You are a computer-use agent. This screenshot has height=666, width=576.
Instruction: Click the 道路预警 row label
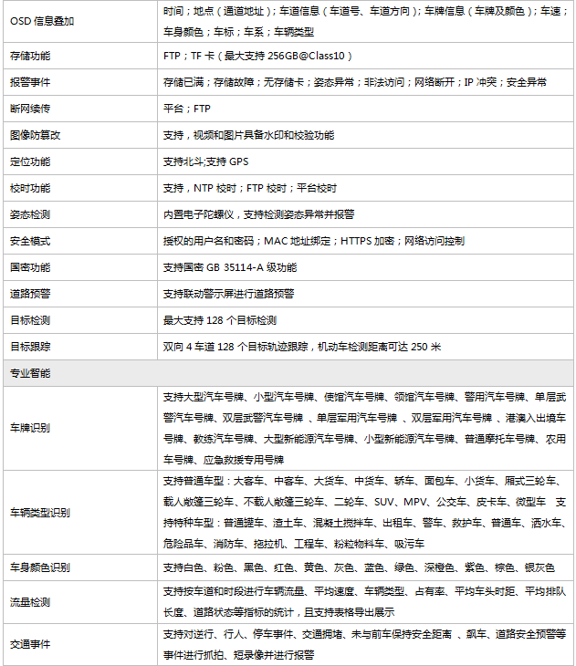[x=29, y=294]
